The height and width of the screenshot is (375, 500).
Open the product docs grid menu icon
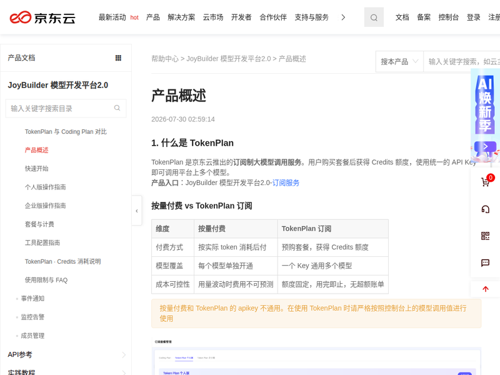[x=118, y=57]
